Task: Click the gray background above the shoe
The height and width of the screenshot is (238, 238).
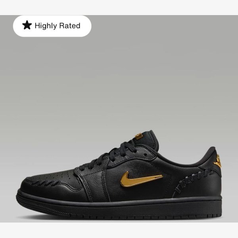Action: [119, 76]
